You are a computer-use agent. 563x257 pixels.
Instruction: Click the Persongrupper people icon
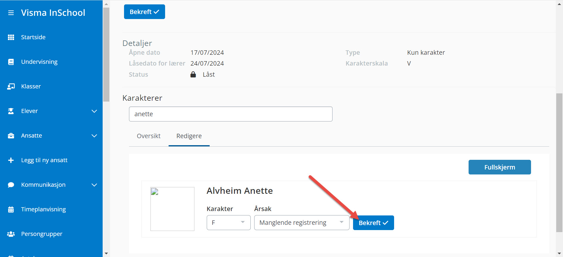(x=11, y=234)
